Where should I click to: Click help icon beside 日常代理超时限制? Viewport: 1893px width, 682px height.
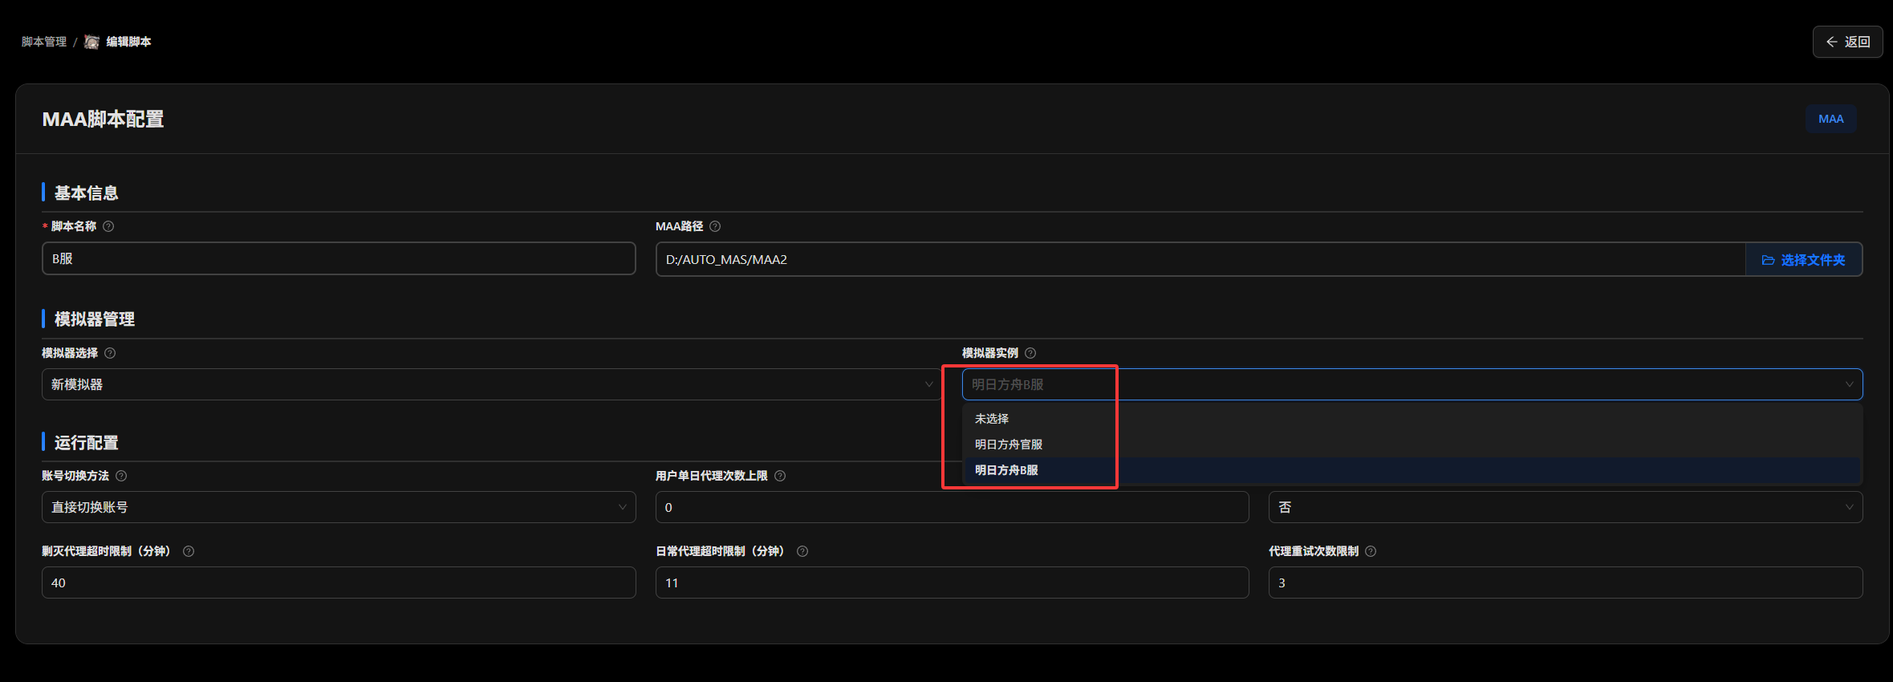click(802, 551)
